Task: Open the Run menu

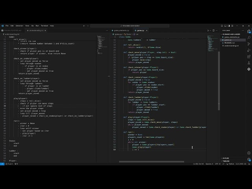Action: coord(37,26)
